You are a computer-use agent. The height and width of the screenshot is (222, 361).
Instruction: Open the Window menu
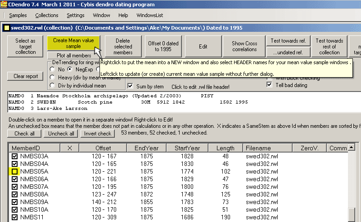point(101,15)
